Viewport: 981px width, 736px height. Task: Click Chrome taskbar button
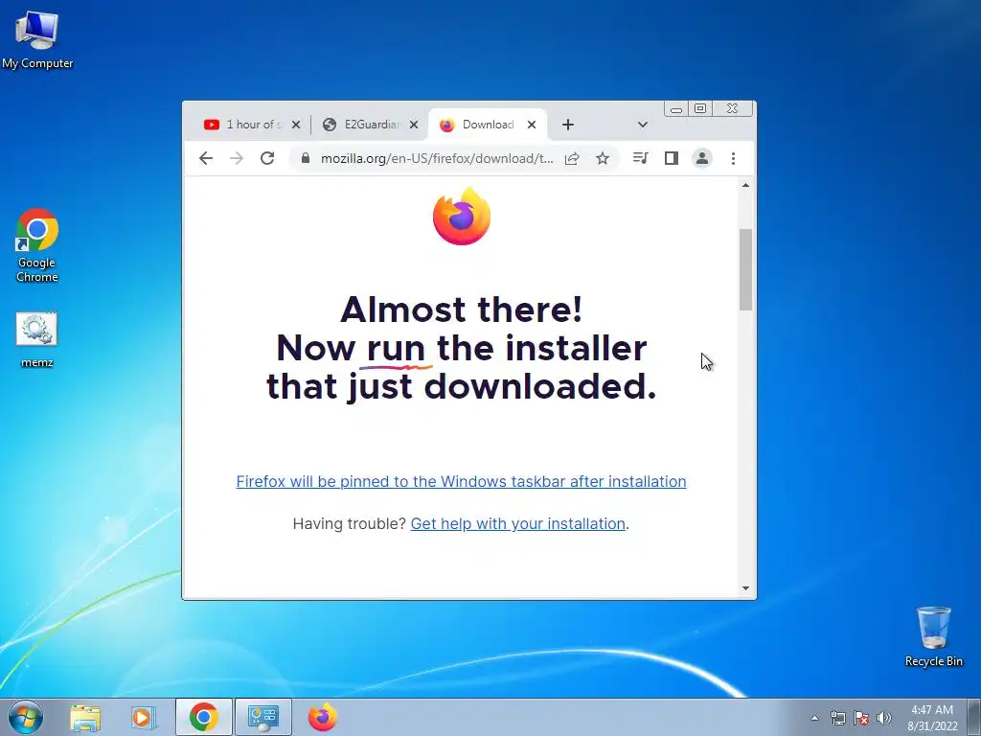pyautogui.click(x=204, y=717)
